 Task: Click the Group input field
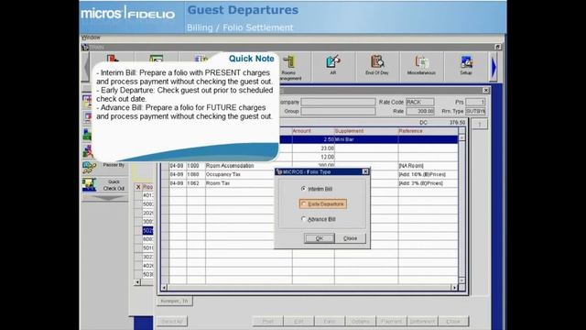coord(338,111)
